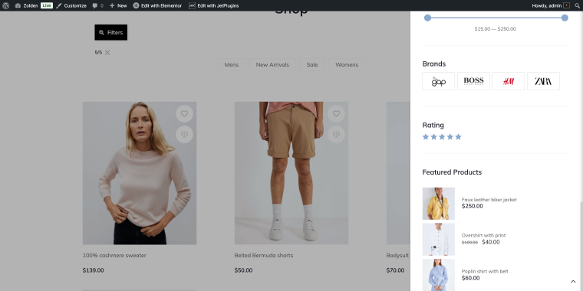
Task: Set rating filter to four stars
Action: pyautogui.click(x=450, y=137)
